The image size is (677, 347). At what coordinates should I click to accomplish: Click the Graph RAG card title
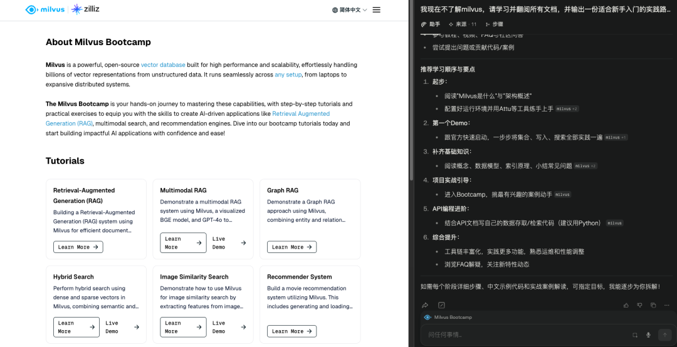pyautogui.click(x=282, y=190)
